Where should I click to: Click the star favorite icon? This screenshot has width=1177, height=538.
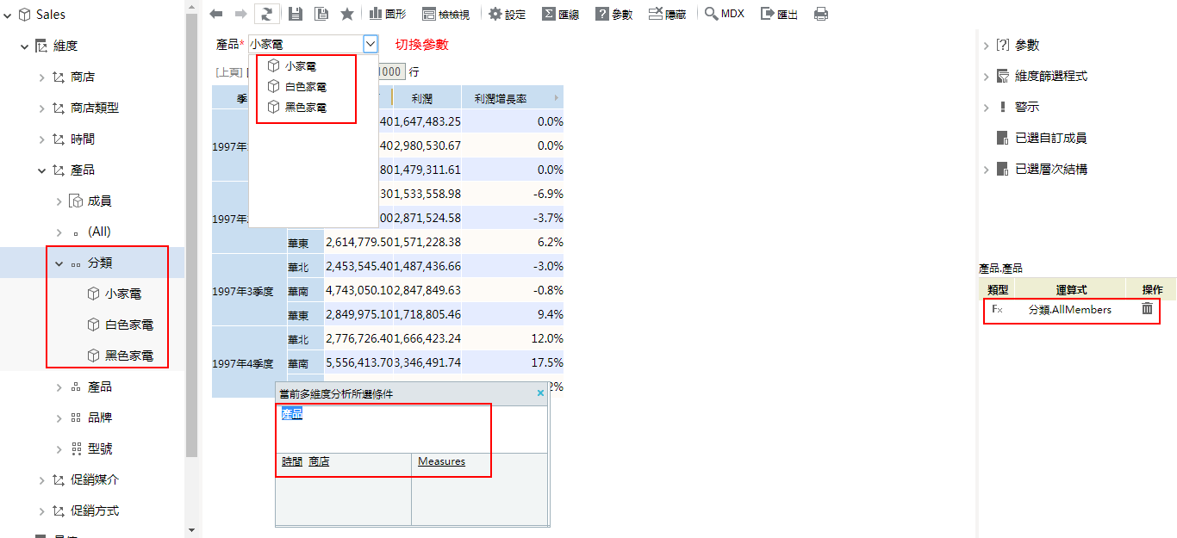347,14
